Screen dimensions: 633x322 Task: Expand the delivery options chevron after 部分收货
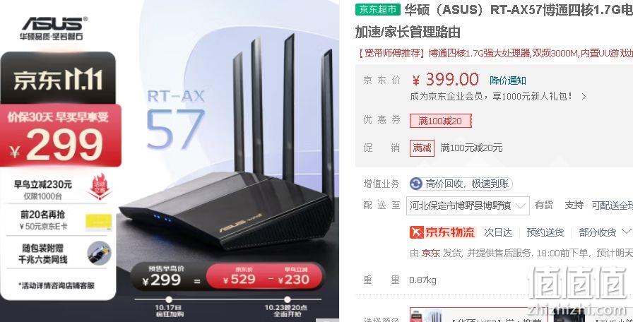tap(626, 232)
